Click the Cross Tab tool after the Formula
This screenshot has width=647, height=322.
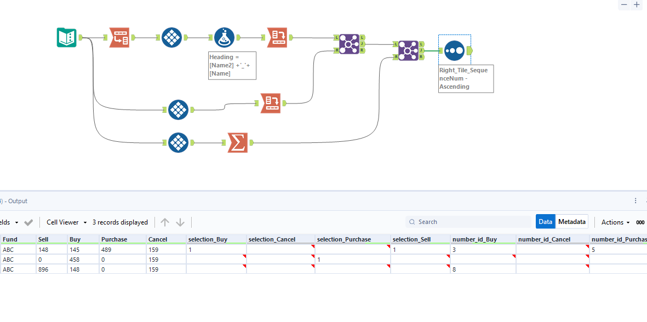pyautogui.click(x=277, y=38)
